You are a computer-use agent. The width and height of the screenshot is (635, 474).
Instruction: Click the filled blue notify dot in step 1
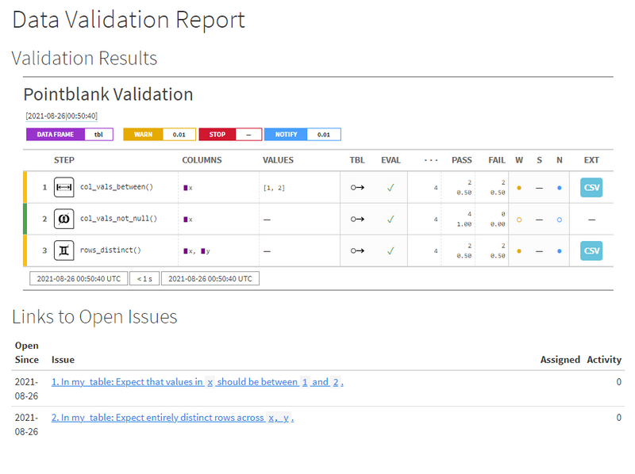tap(560, 188)
